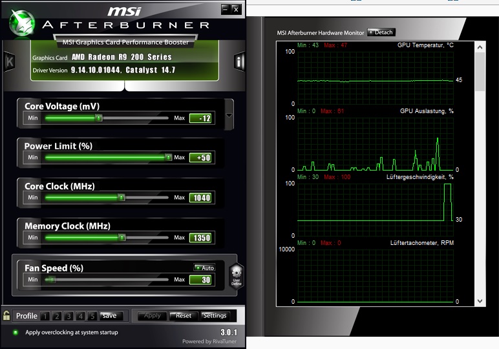Click the GPU Temperatur graph

click(375, 78)
